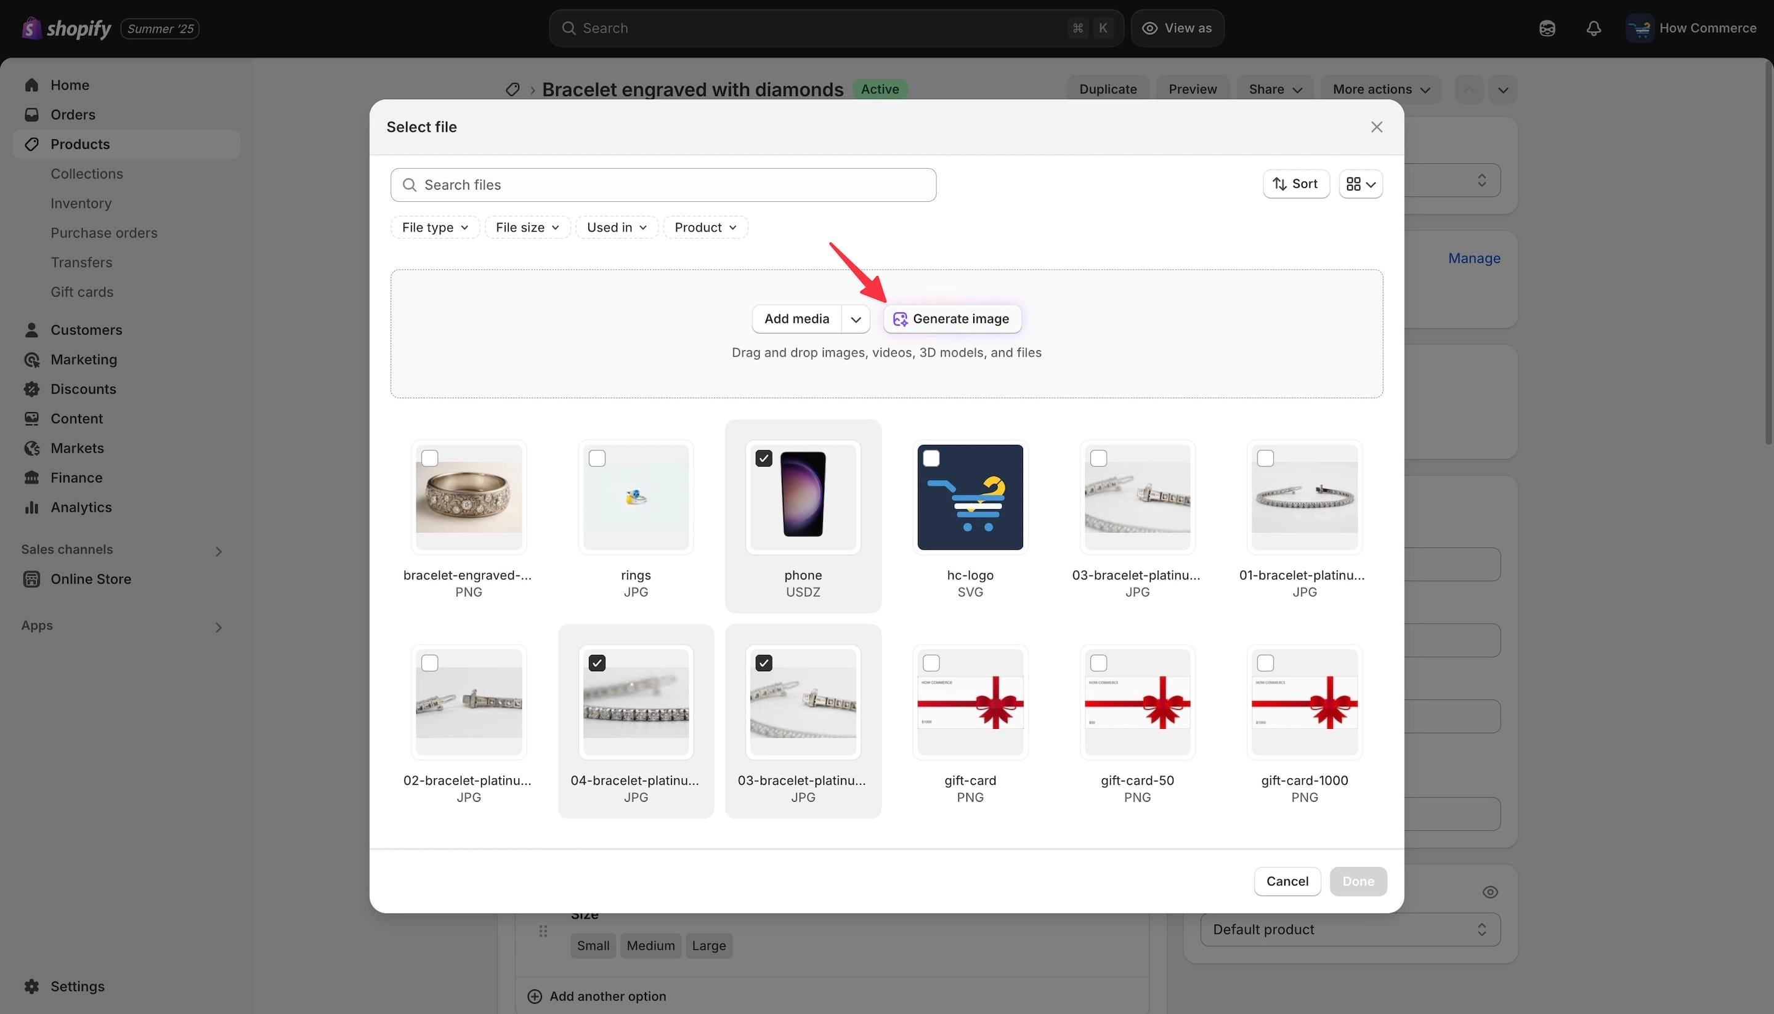This screenshot has width=1774, height=1014.
Task: Click the Duplicate button
Action: tap(1108, 89)
